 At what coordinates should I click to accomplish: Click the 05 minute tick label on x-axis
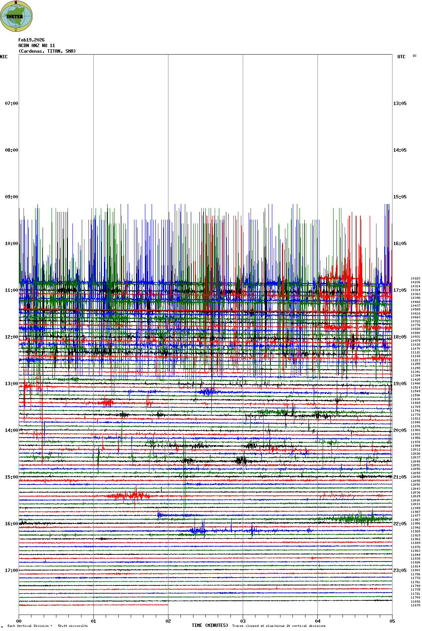[392, 621]
